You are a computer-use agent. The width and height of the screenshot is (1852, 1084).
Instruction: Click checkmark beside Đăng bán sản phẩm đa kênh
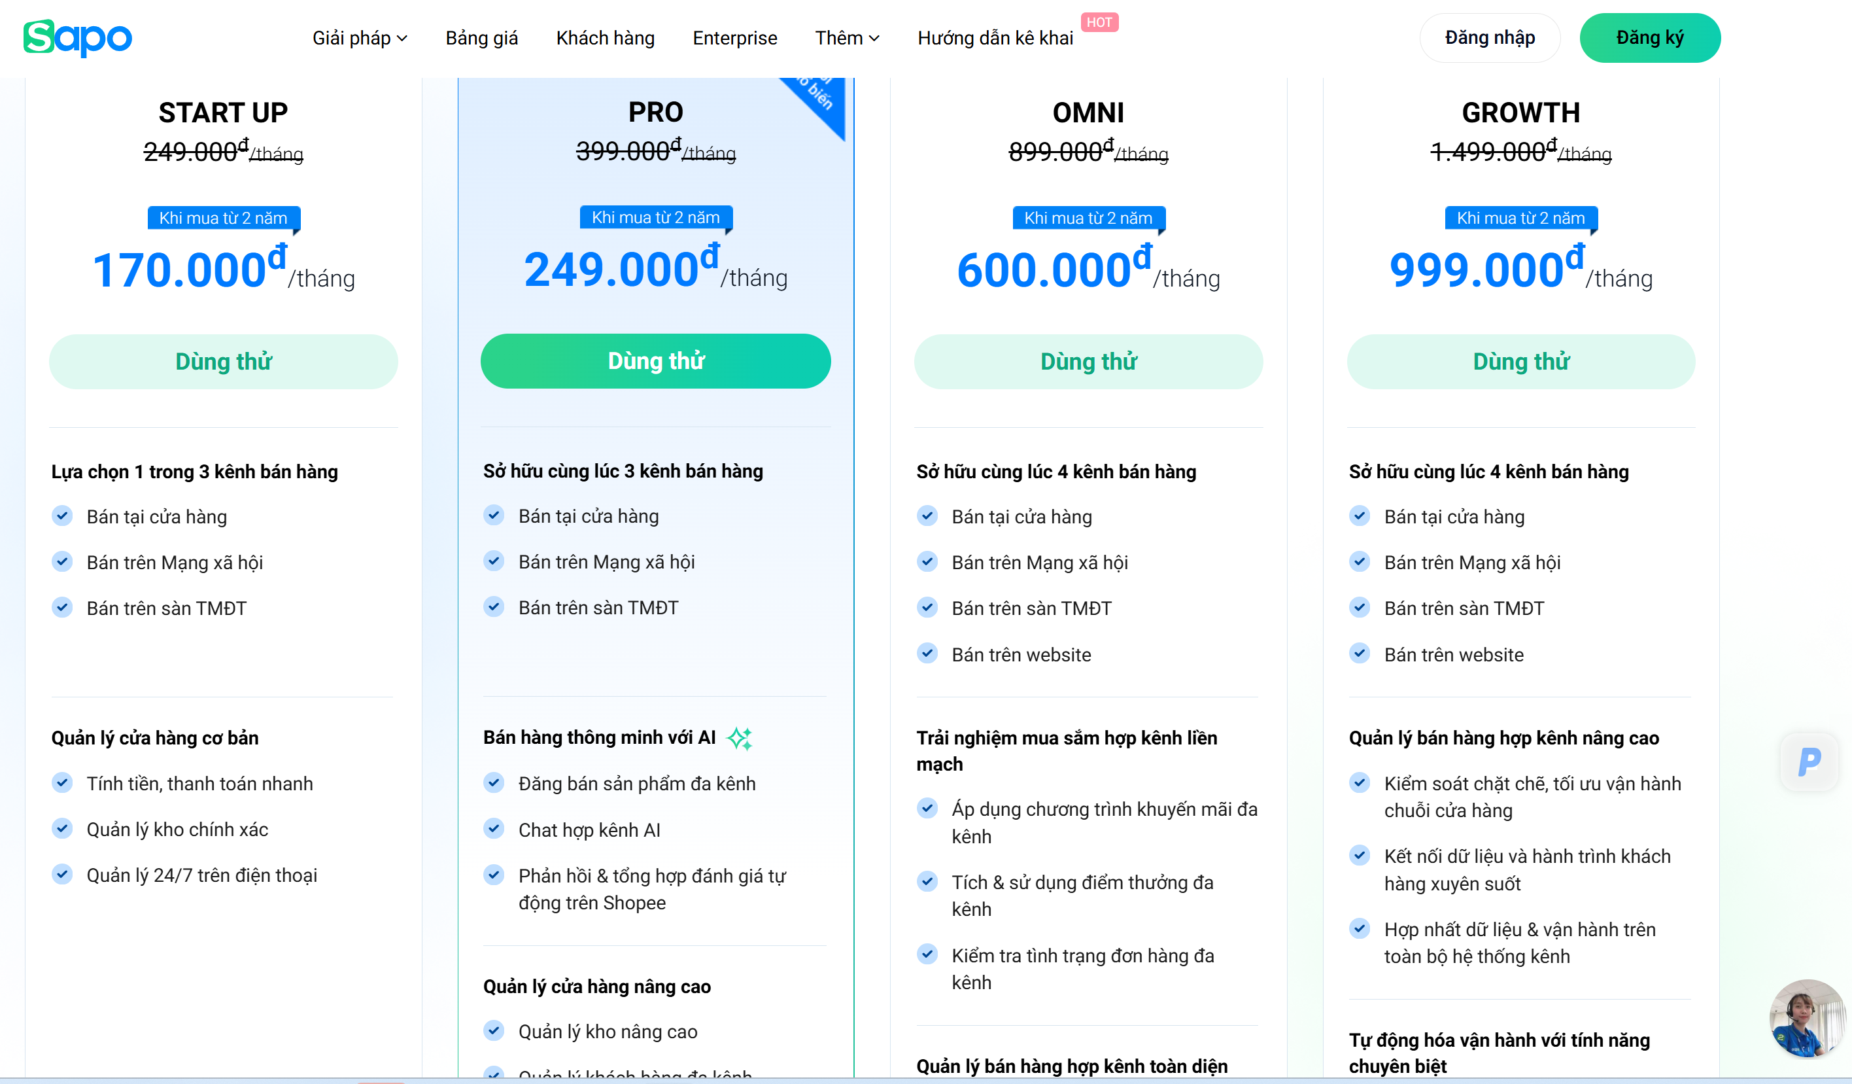(494, 783)
